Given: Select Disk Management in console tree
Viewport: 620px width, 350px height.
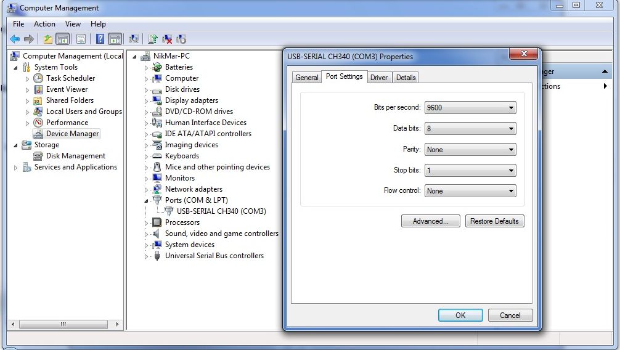Looking at the screenshot, I should (75, 156).
